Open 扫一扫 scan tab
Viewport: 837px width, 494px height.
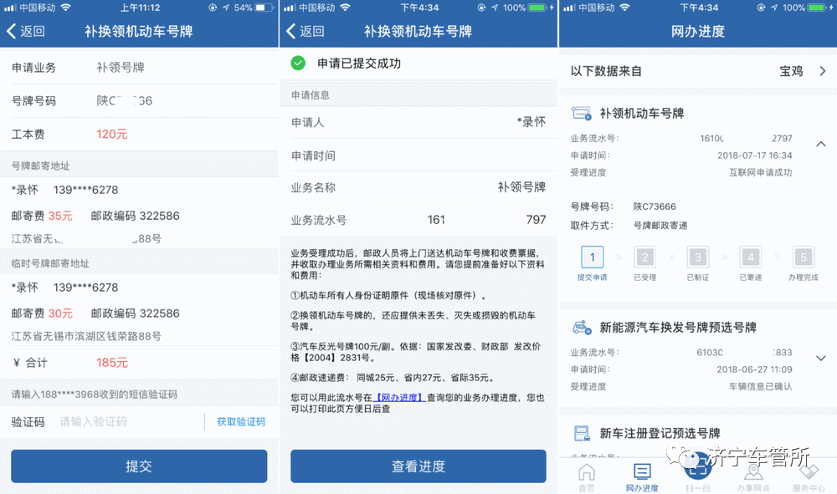(697, 474)
